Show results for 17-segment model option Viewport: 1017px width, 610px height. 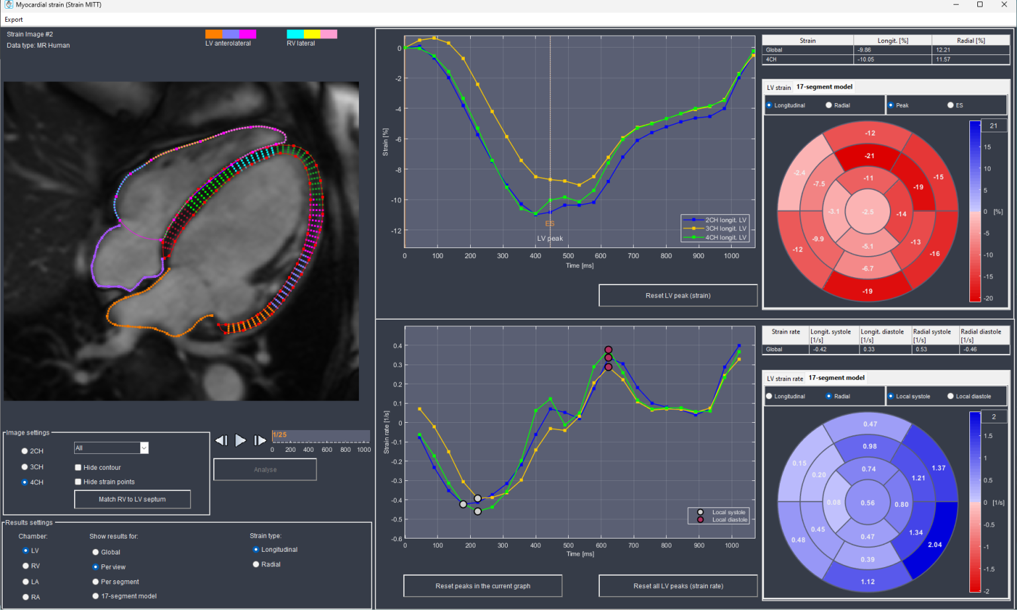click(x=95, y=596)
